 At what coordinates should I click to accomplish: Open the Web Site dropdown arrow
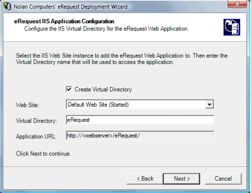click(x=209, y=104)
